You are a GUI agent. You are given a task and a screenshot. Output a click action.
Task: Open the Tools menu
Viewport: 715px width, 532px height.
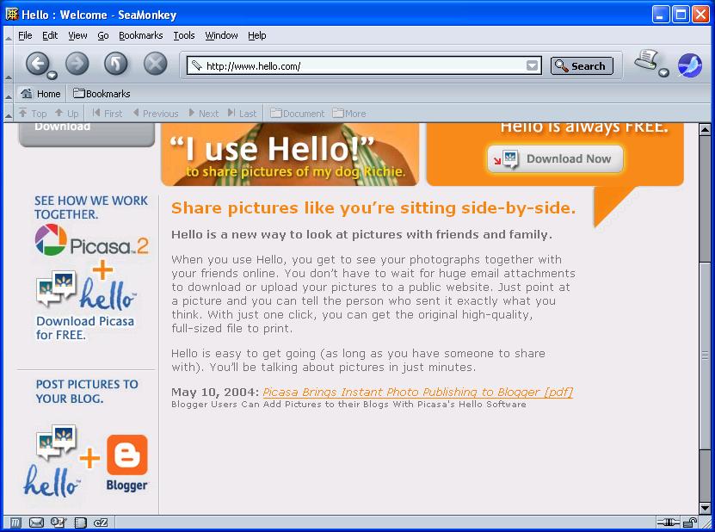click(184, 35)
